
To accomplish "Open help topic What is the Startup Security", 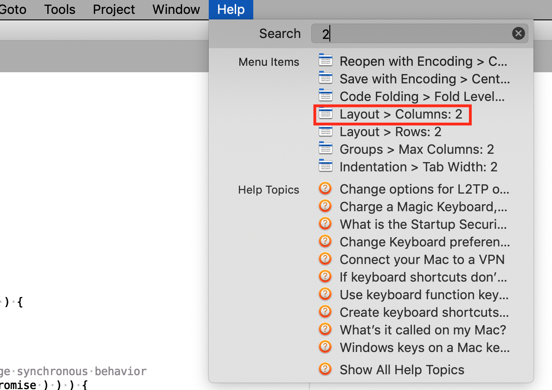I will (423, 224).
